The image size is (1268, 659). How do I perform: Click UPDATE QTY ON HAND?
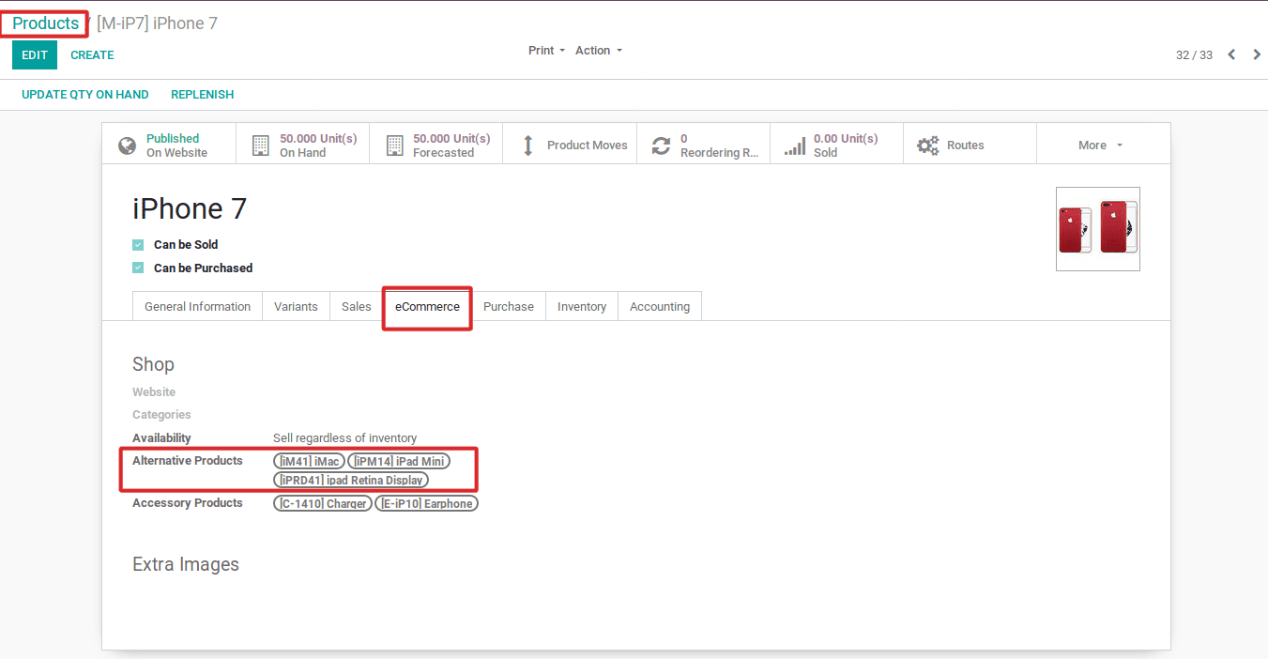(x=85, y=95)
